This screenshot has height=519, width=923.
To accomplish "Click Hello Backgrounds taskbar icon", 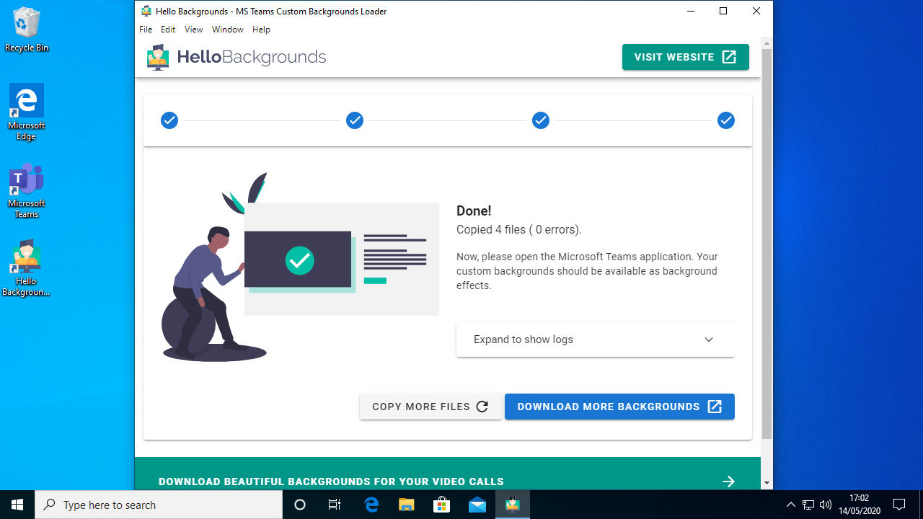I will click(513, 505).
